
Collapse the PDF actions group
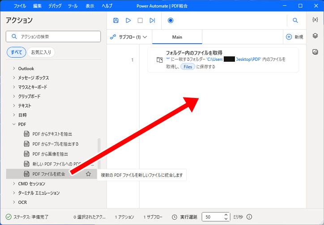(x=14, y=124)
